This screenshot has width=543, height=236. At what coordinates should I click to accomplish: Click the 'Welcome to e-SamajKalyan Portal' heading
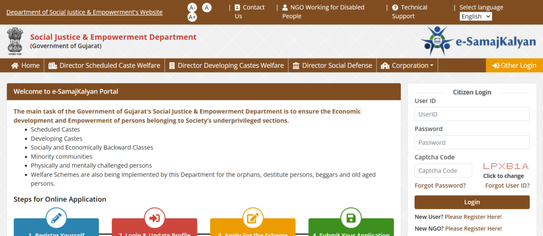pos(66,92)
